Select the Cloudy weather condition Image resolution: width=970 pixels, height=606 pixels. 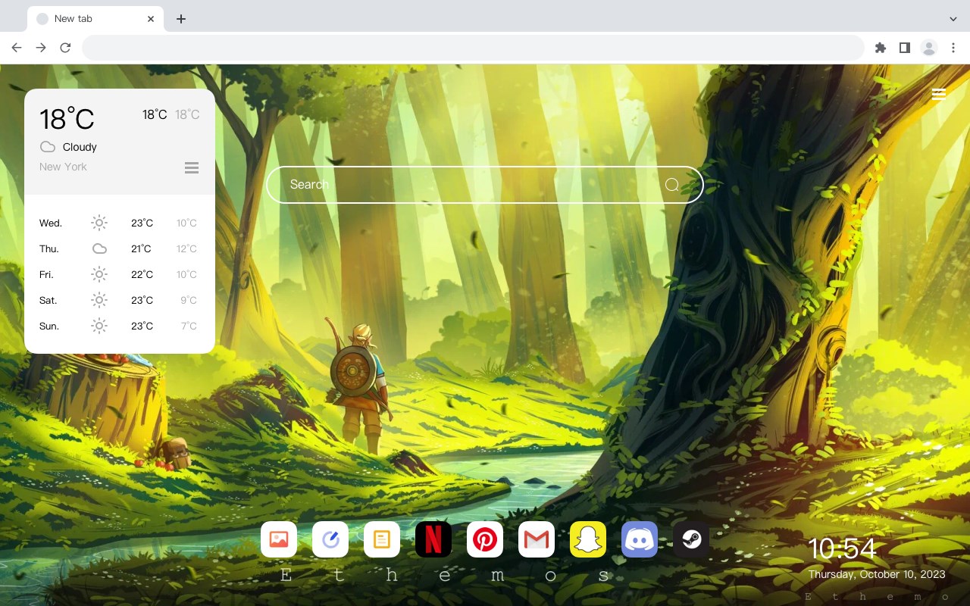(x=80, y=147)
